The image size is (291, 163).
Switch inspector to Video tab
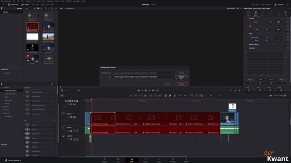(248, 13)
